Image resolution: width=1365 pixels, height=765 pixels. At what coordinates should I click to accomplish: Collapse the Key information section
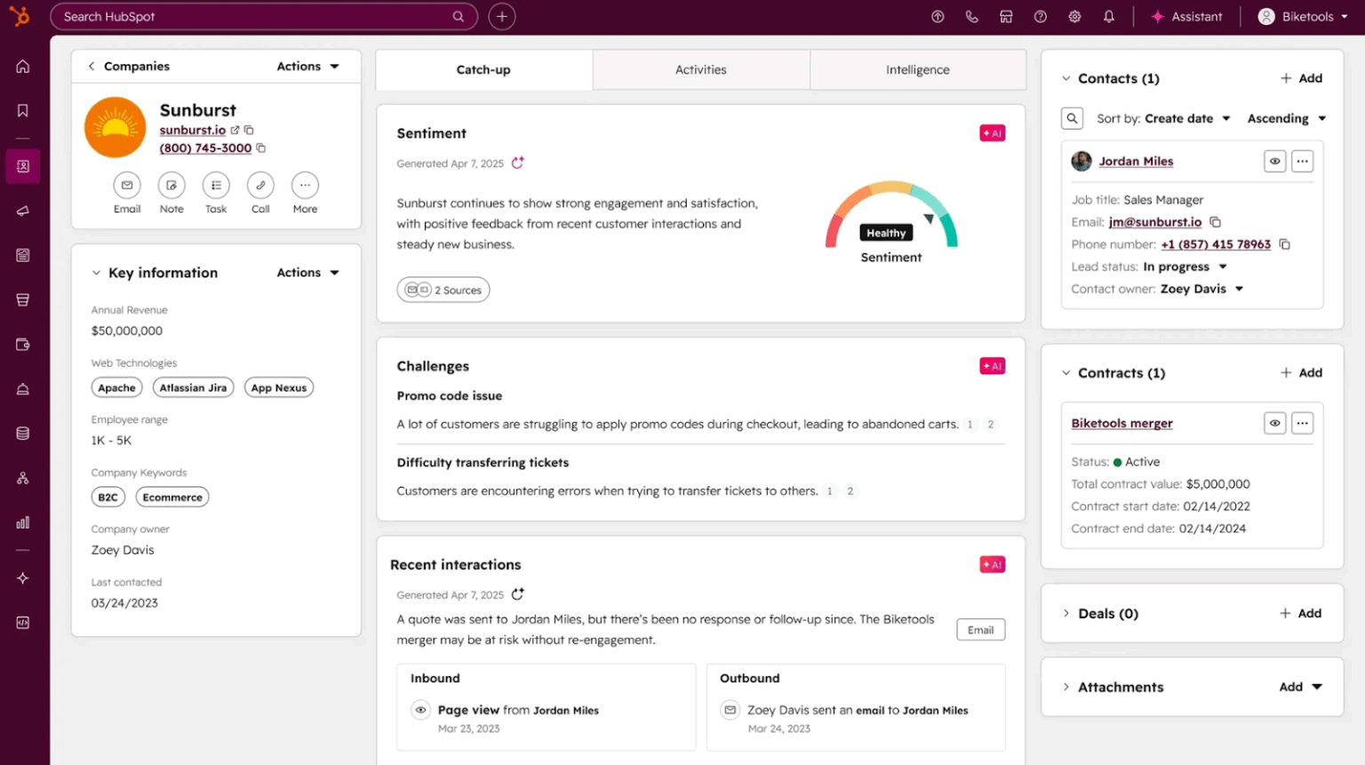point(96,273)
